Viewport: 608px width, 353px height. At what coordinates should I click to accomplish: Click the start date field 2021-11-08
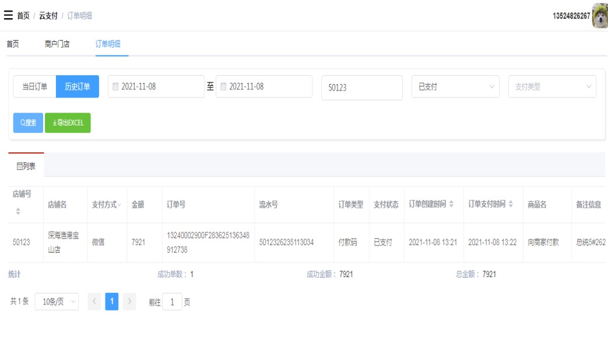pos(156,87)
